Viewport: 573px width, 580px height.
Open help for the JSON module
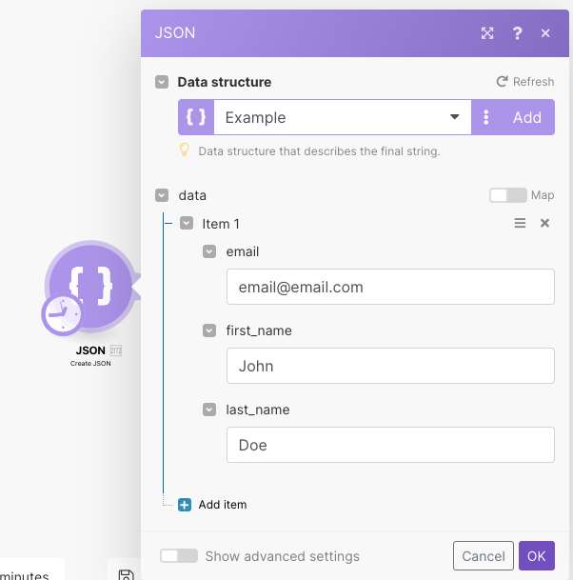click(517, 33)
